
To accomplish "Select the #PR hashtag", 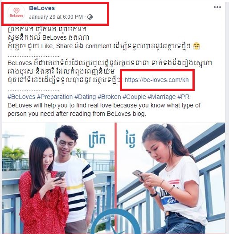I will coord(184,97).
